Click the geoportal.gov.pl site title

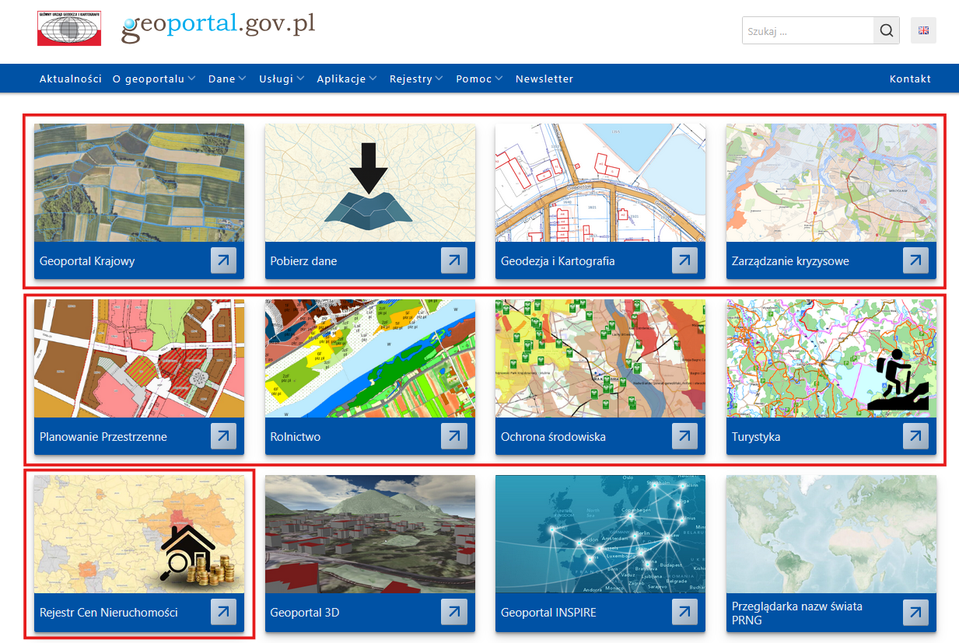(x=219, y=26)
